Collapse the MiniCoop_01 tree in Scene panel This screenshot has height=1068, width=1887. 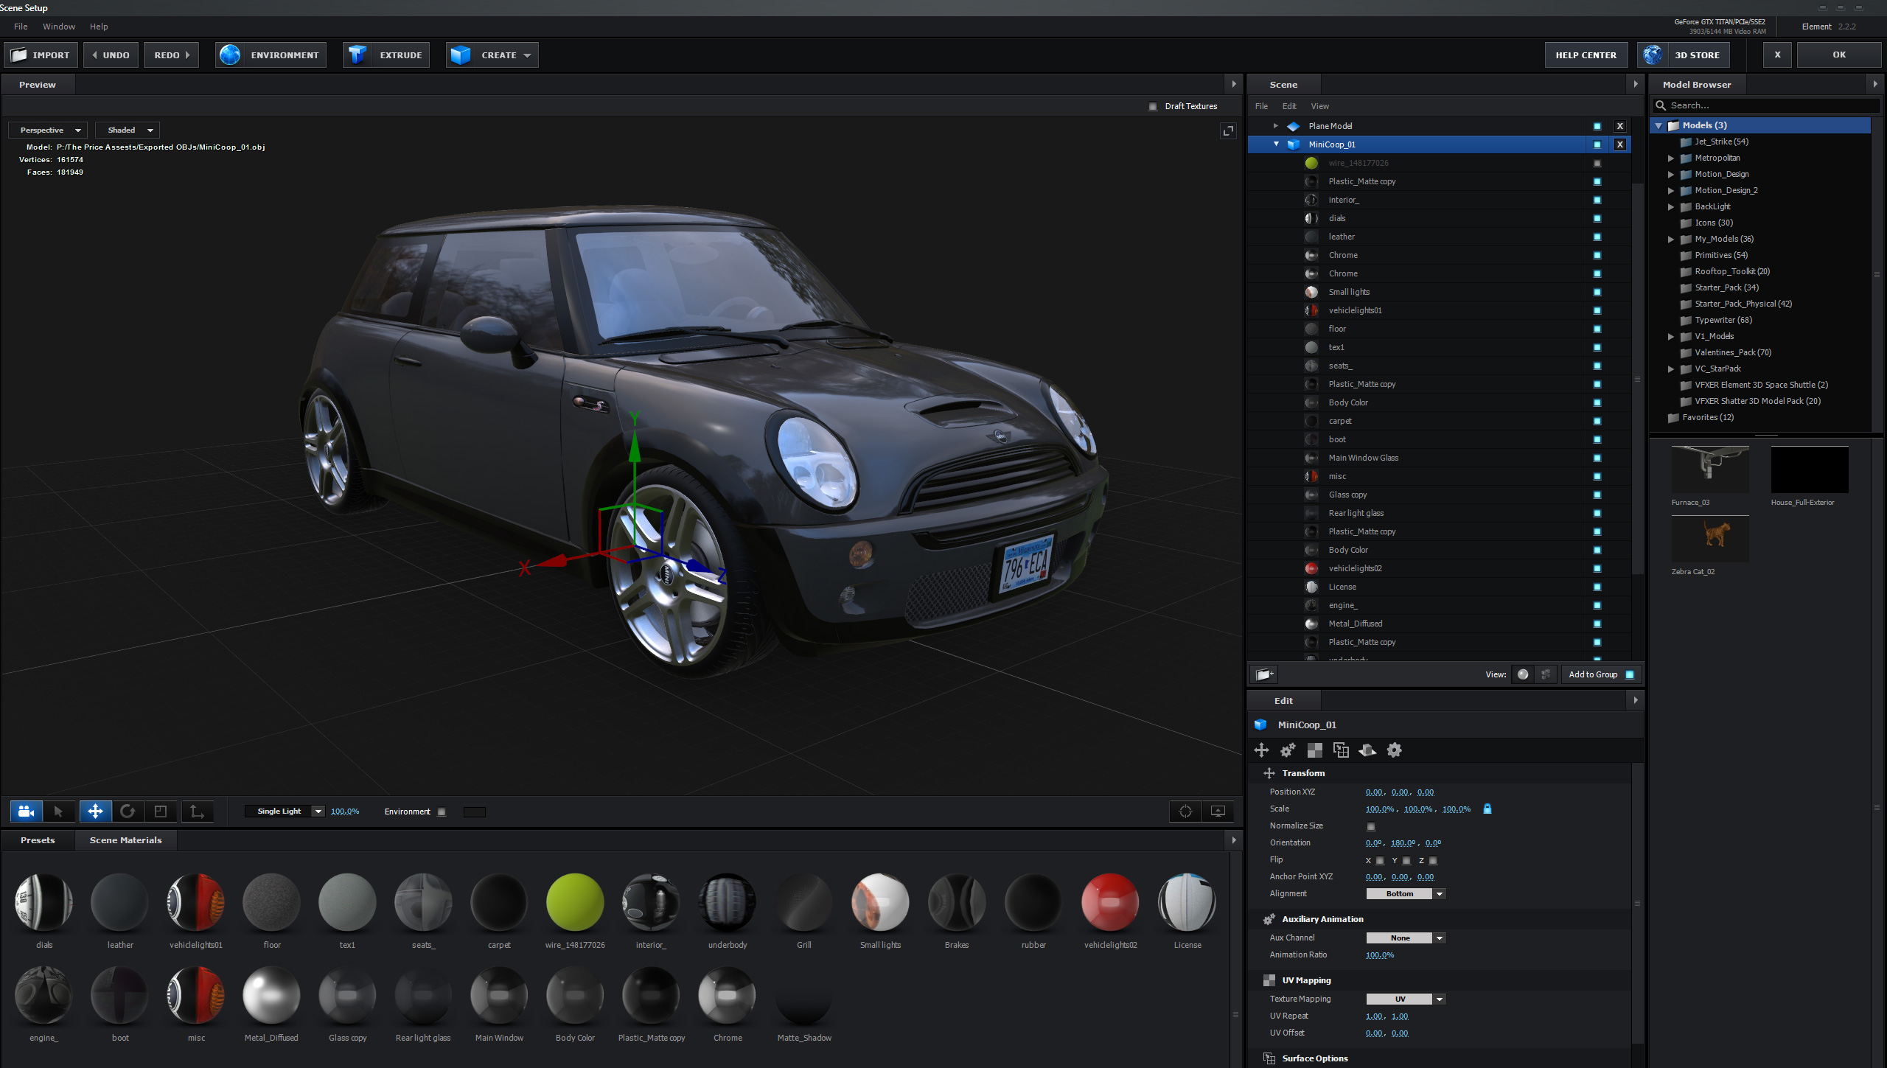click(1277, 144)
